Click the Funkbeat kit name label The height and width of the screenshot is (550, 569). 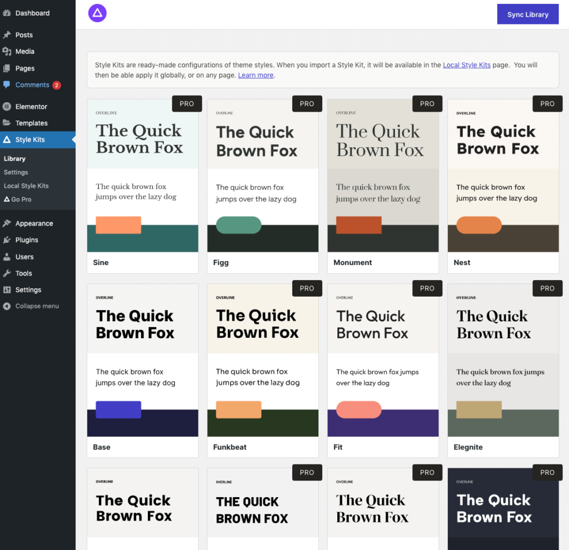[x=229, y=447]
